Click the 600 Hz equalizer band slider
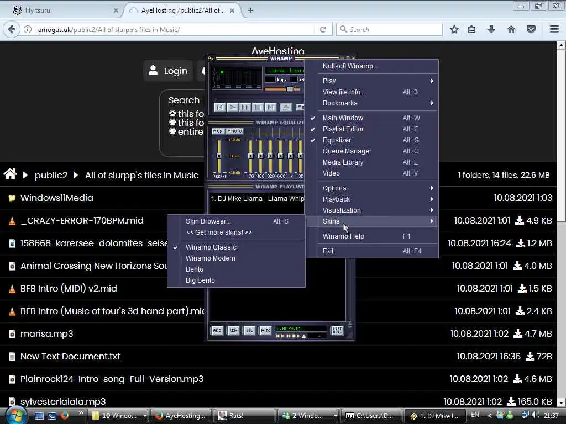This screenshot has width=566, height=424. point(280,156)
